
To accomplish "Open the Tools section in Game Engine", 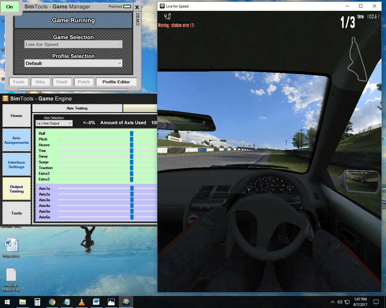I will click(x=16, y=213).
